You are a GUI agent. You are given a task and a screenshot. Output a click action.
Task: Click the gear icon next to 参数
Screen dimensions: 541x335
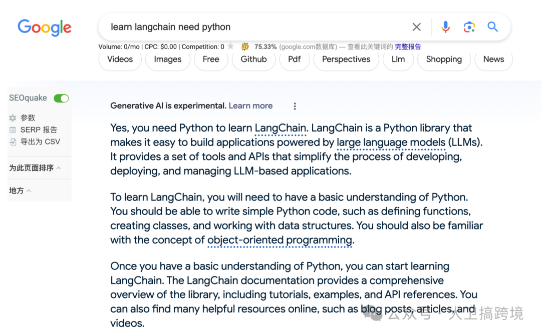(x=13, y=118)
